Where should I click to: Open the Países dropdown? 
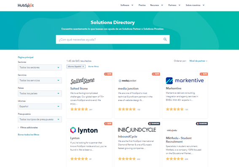(x=40, y=93)
